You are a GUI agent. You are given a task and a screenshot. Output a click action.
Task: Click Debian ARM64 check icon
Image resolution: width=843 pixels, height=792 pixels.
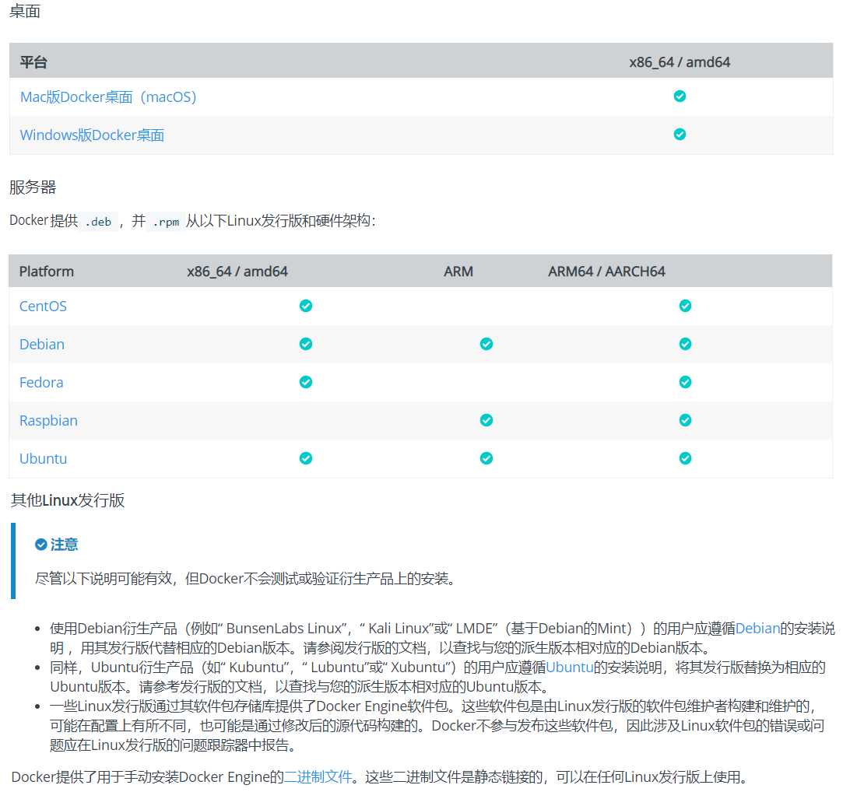[x=685, y=344]
